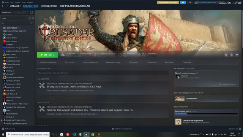Go back with the arrow icon
The height and width of the screenshot is (137, 243).
3,6
